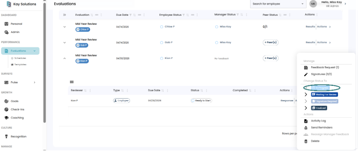Sort the Peer Status column
Screen dimensions: 359x153
click(280, 15)
